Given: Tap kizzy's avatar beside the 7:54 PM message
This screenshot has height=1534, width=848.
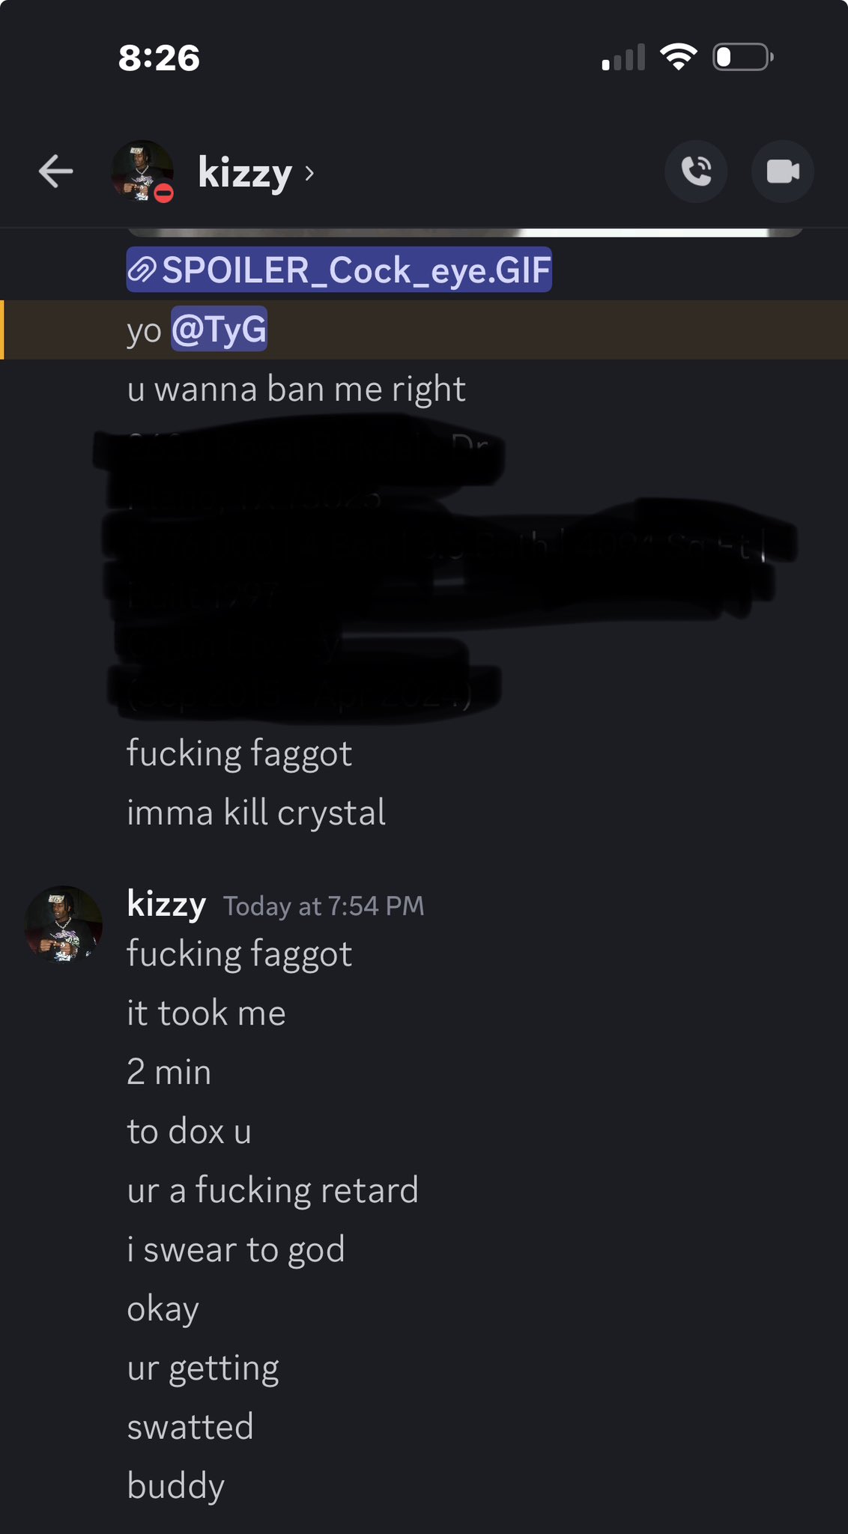Looking at the screenshot, I should 64,924.
